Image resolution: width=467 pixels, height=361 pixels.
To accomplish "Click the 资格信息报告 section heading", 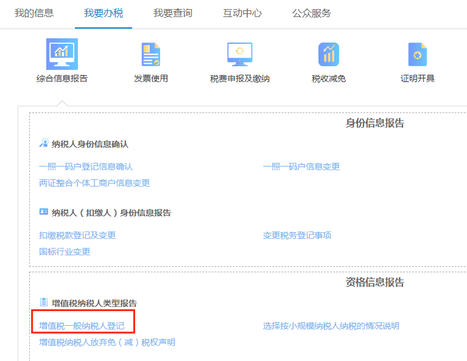I will click(375, 282).
